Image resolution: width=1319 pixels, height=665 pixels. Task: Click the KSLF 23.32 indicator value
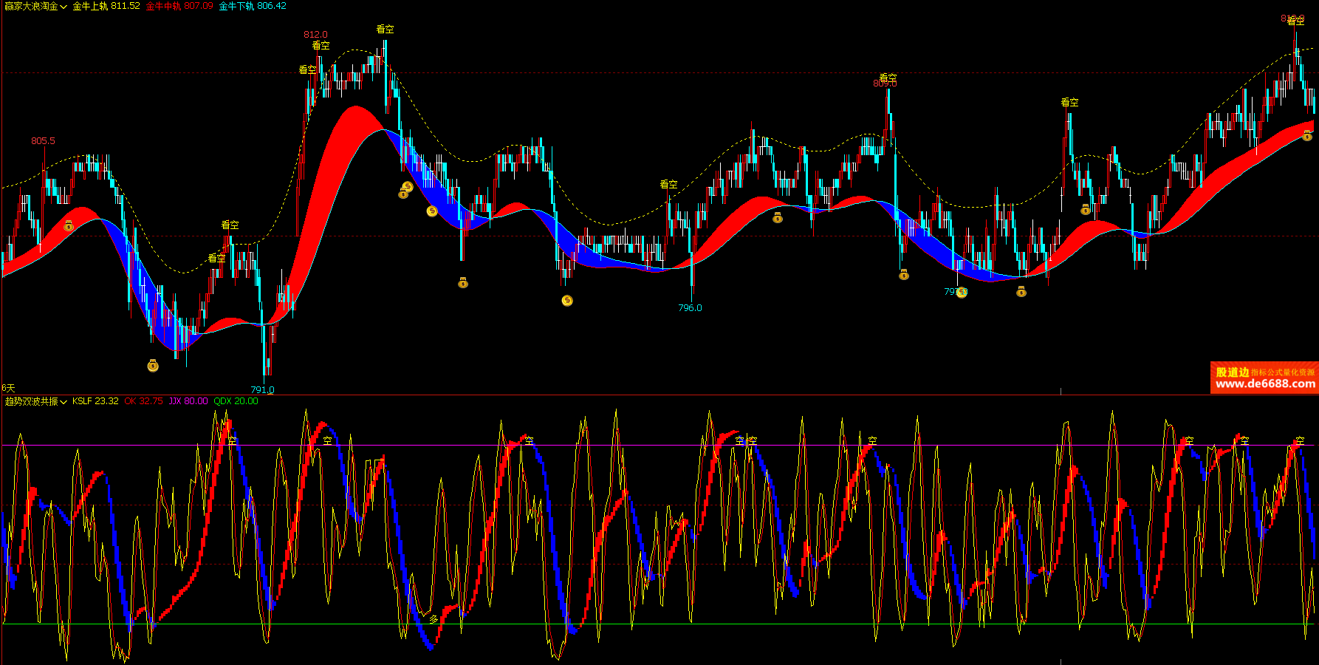pos(95,401)
